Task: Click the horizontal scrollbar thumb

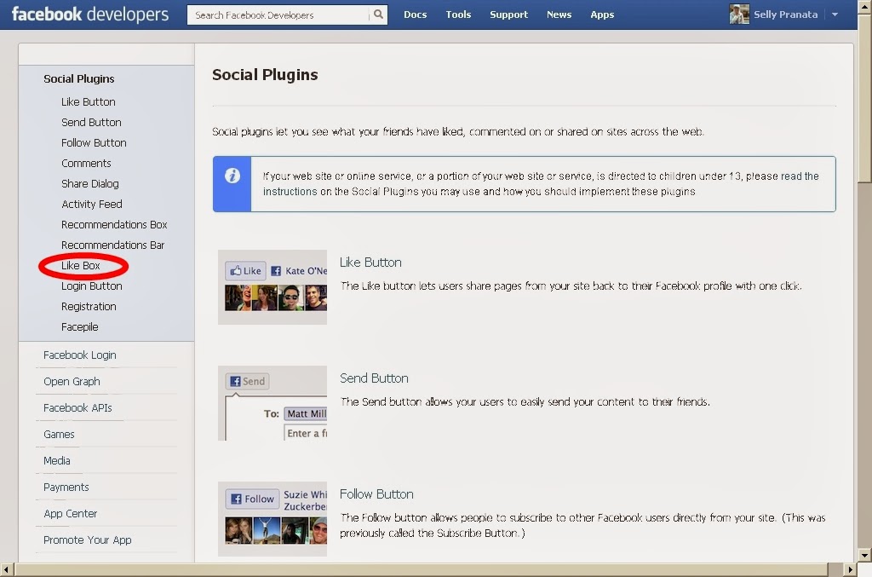Action: coord(422,570)
